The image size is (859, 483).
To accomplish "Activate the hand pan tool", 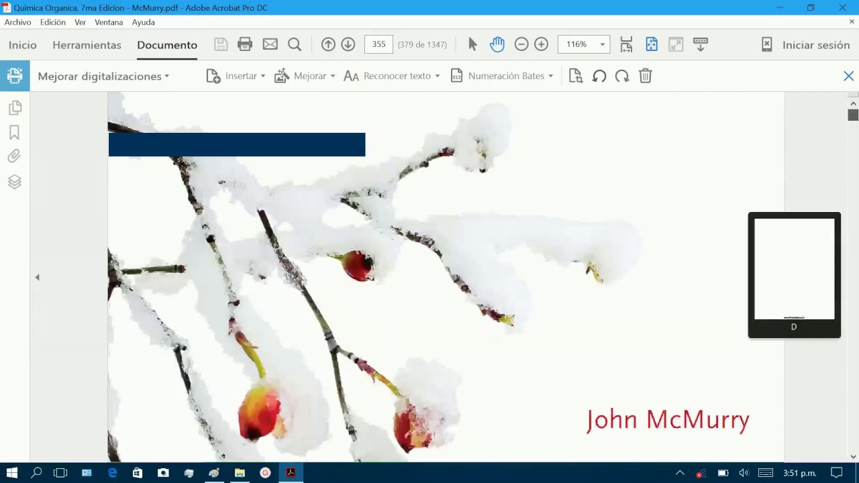I will coord(497,44).
